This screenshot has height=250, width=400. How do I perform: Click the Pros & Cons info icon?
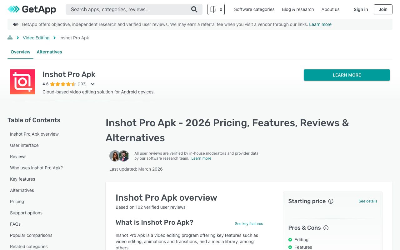click(x=326, y=228)
